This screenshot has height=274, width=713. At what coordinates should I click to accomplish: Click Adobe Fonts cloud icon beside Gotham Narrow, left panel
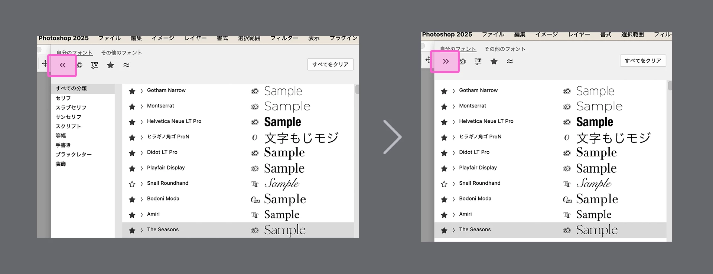(x=255, y=91)
